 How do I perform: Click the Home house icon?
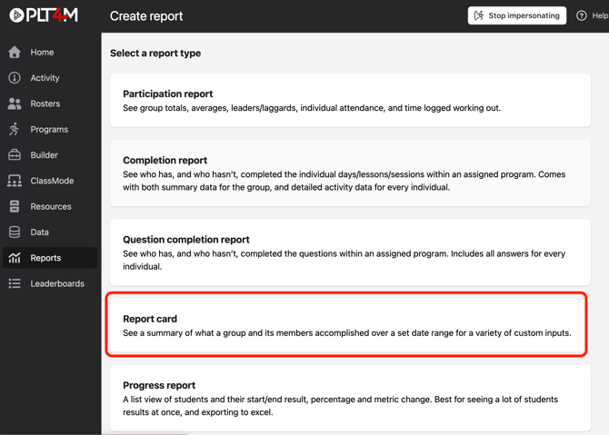pyautogui.click(x=15, y=52)
